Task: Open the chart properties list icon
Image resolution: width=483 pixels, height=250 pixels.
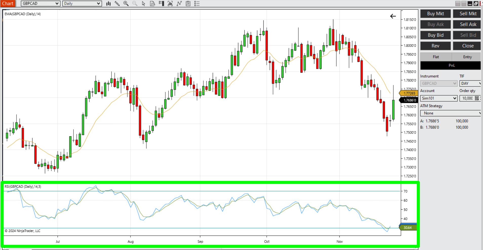Action: 197,4
